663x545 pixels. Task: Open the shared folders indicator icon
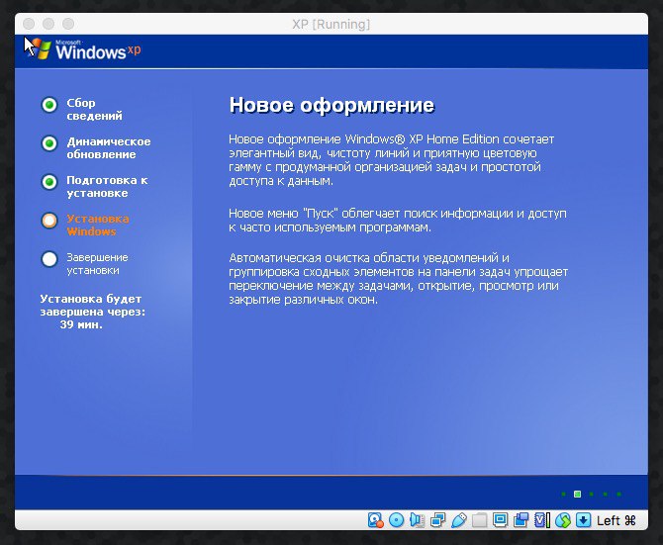point(480,520)
